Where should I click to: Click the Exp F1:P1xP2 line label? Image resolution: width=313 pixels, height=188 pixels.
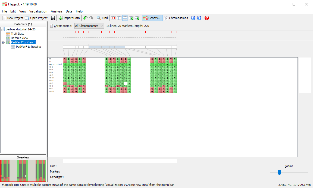click(x=55, y=64)
